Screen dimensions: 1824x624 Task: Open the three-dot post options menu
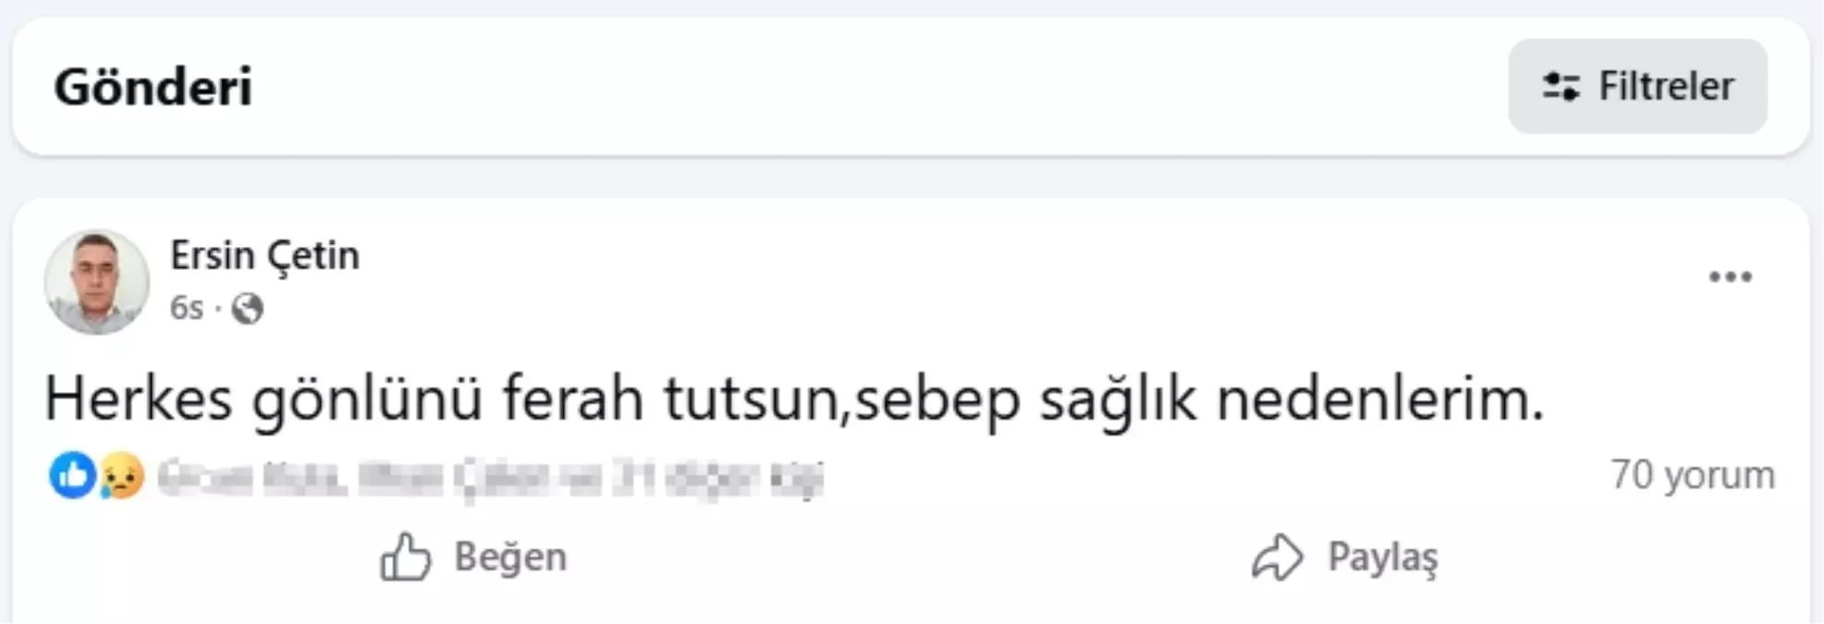tap(1730, 276)
